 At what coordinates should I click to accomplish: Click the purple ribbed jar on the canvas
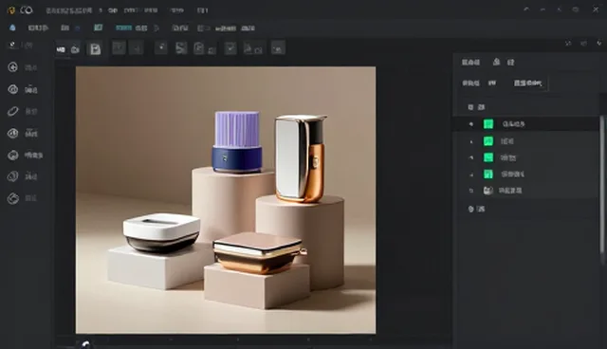click(236, 141)
